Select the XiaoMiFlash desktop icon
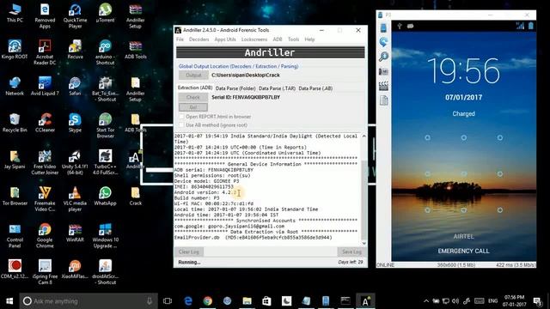Viewport: 550px width, 309px height. (x=75, y=269)
